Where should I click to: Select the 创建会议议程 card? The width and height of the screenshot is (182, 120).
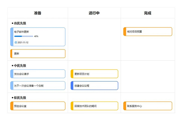(x=94, y=85)
